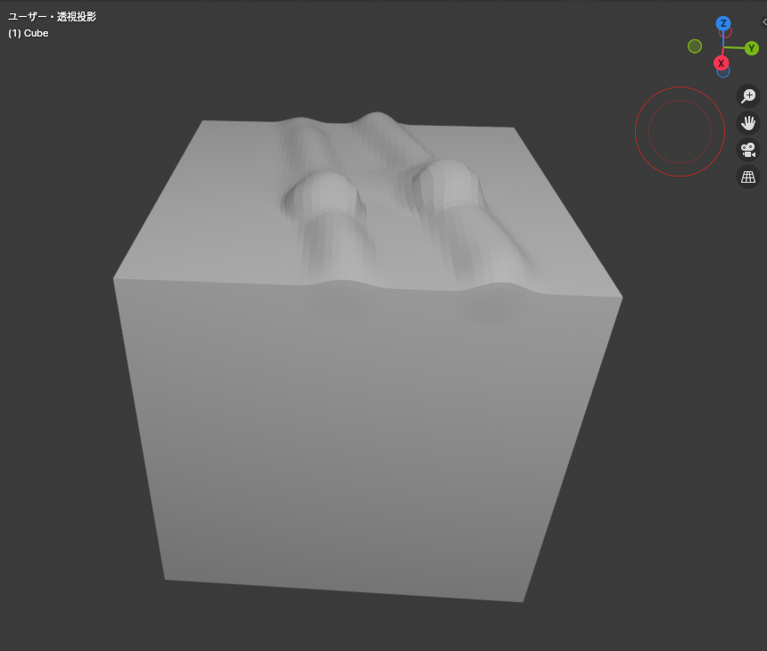Snap view to the green Y axis
This screenshot has height=651, width=767.
point(752,48)
